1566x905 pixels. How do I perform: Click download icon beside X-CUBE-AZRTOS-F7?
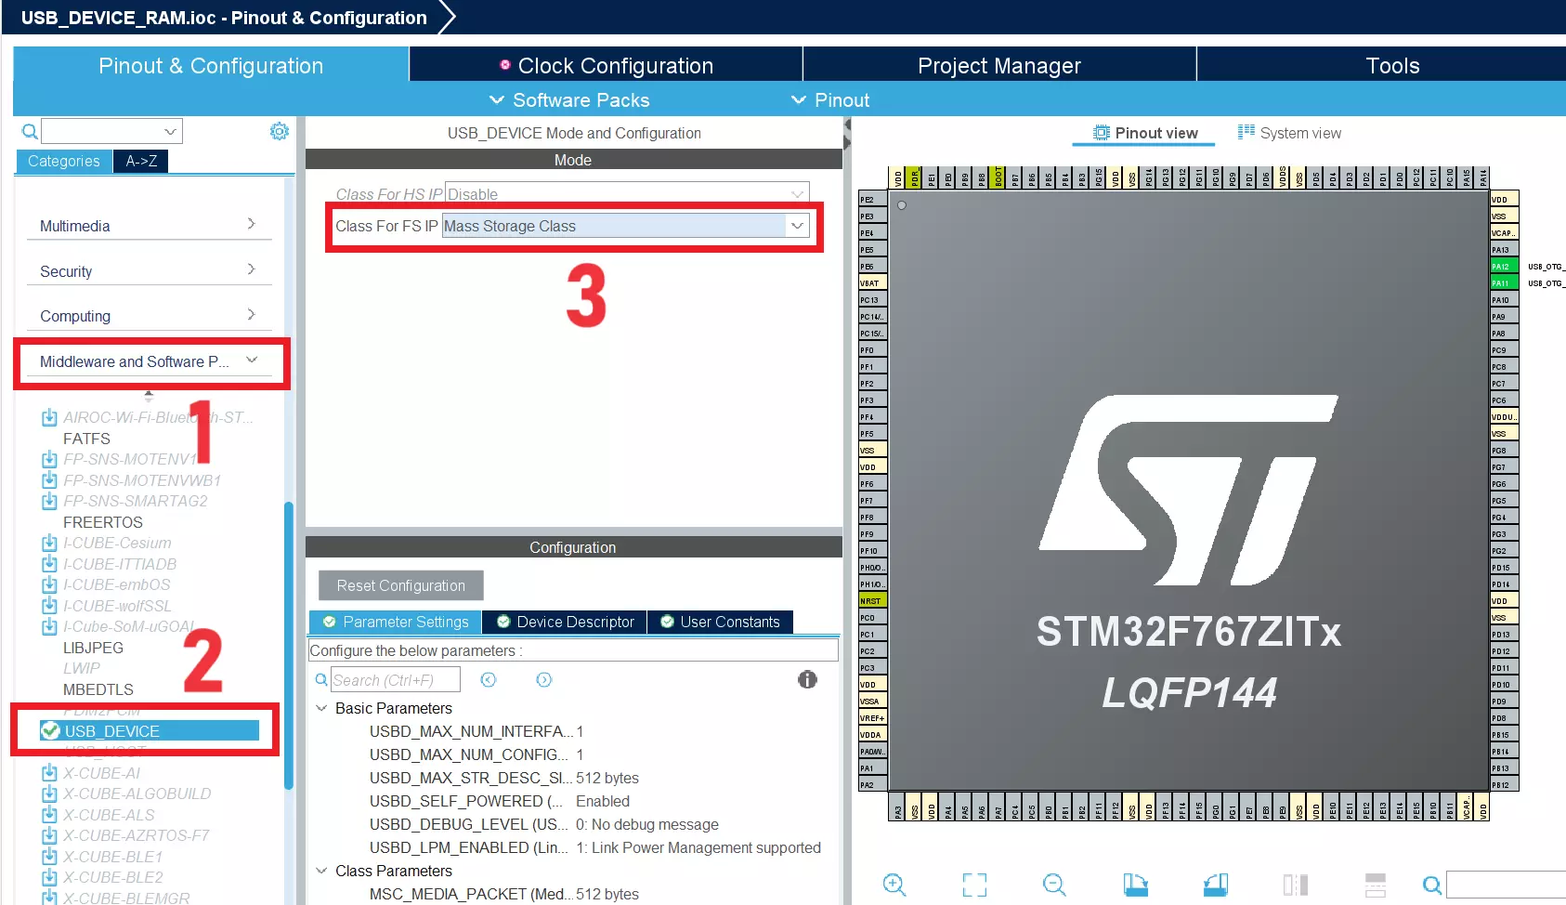point(49,835)
